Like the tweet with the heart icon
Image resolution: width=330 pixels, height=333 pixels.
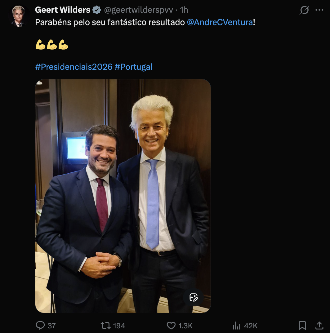coord(171,325)
